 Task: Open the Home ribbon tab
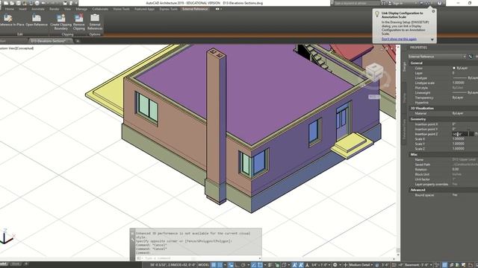point(10,9)
